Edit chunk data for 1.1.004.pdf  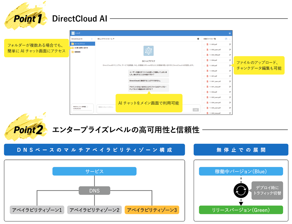230,60
